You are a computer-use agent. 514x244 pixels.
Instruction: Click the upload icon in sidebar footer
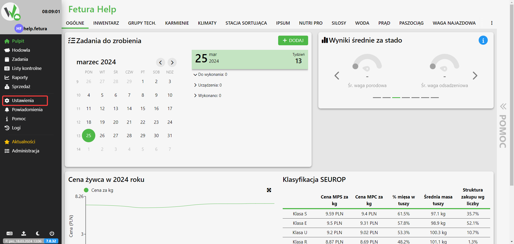24,233
